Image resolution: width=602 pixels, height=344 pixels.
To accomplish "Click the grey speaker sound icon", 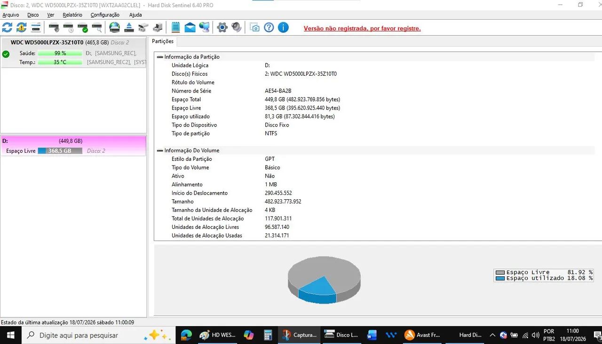I will [x=237, y=27].
